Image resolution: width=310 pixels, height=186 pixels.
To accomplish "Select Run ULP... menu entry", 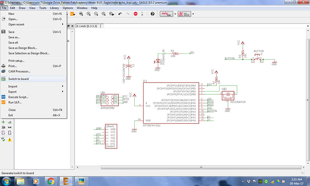I will pos(34,102).
